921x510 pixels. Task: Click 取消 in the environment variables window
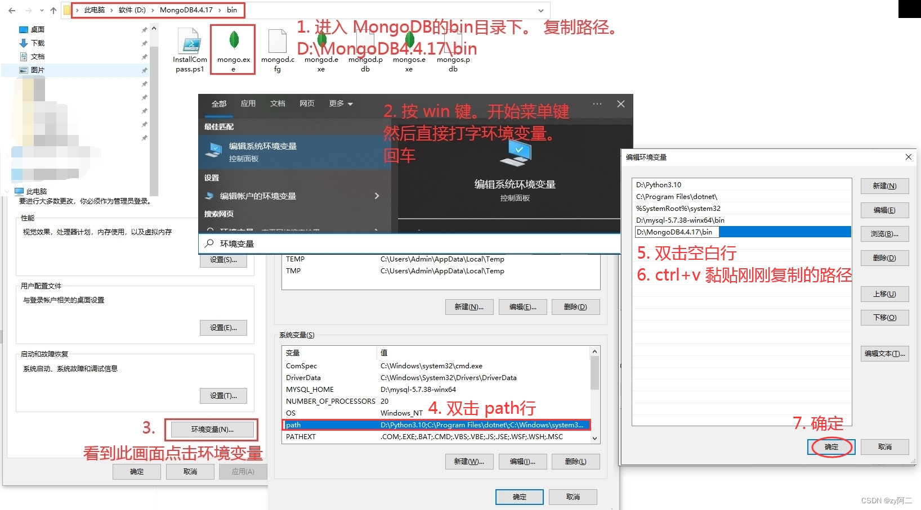pyautogui.click(x=573, y=497)
